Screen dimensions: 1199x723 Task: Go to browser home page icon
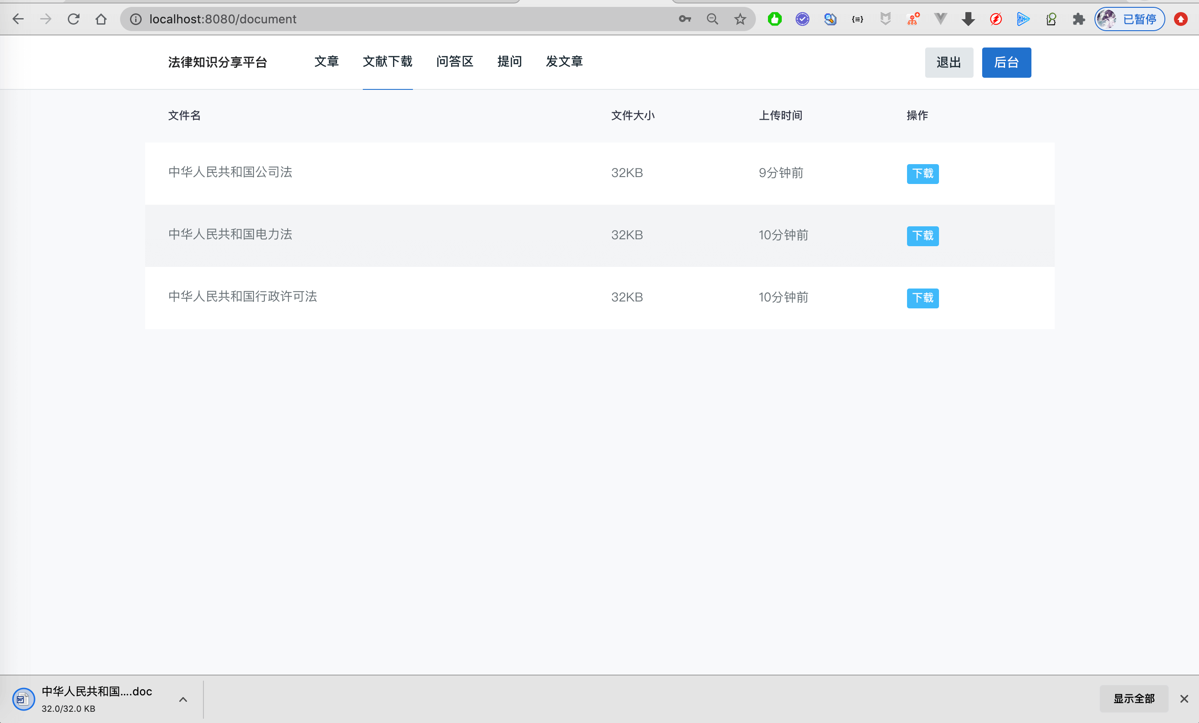click(x=101, y=19)
